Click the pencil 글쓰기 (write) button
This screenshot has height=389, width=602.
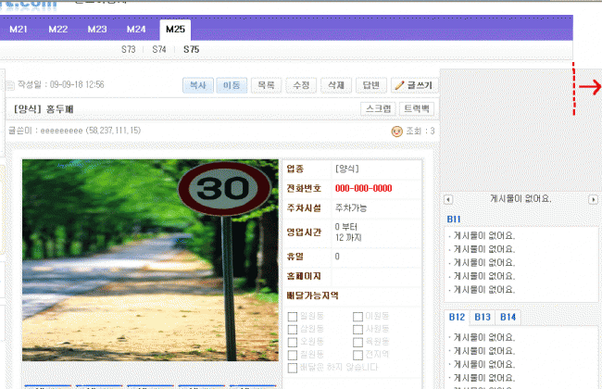(413, 84)
